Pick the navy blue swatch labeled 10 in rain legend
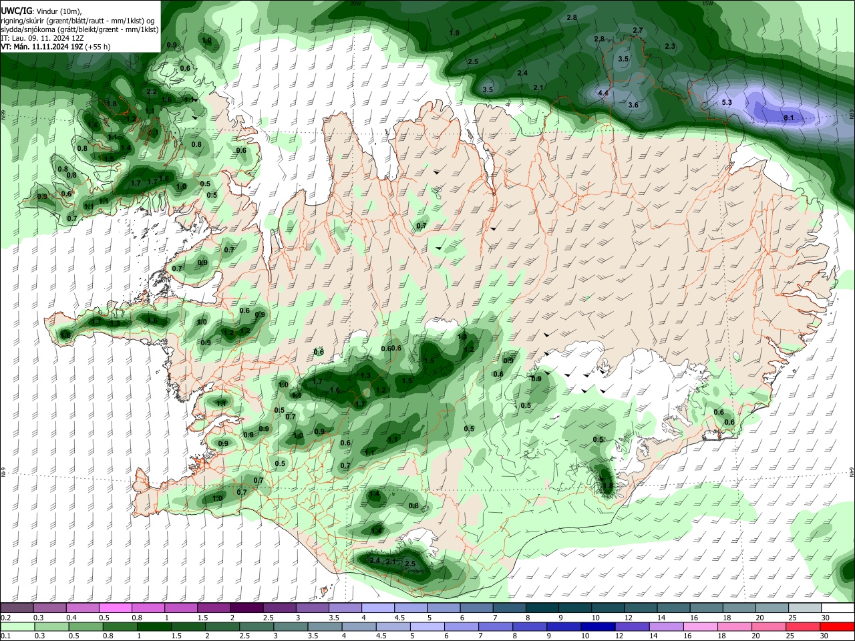 pyautogui.click(x=598, y=626)
